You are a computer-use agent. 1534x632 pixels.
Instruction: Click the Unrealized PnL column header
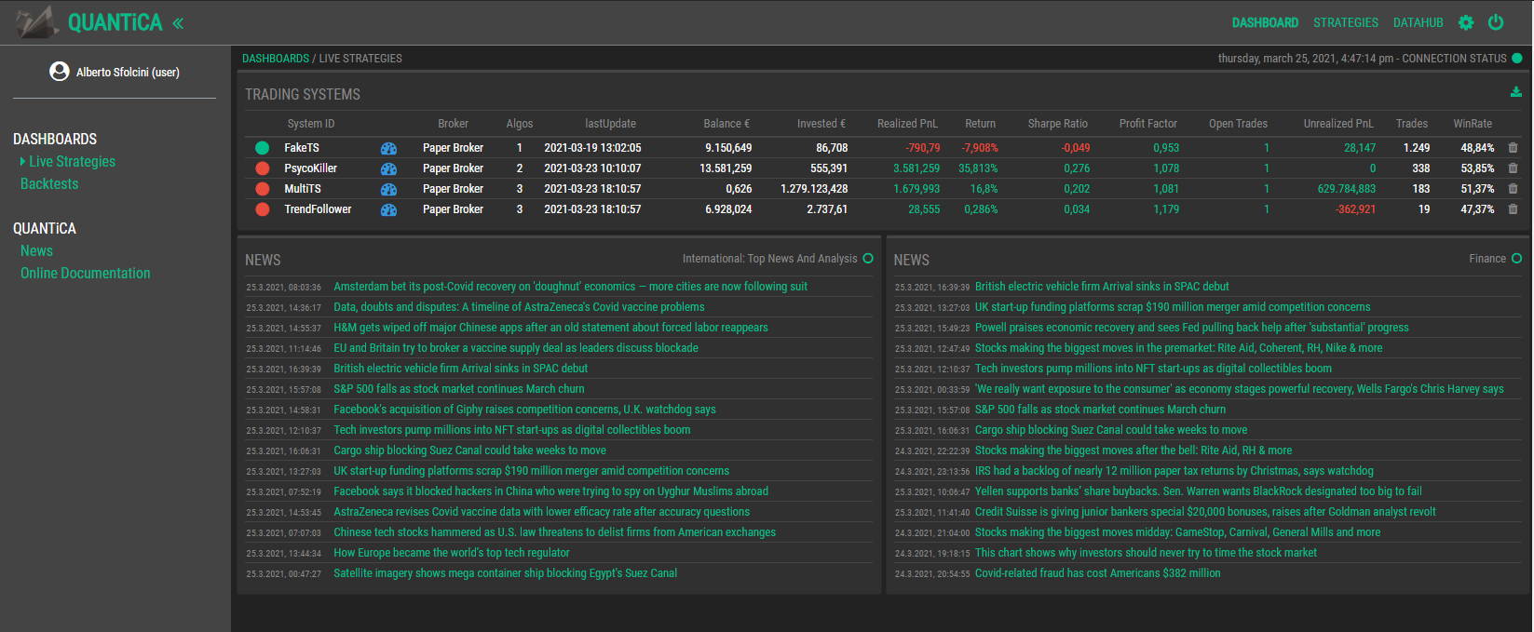[1338, 124]
